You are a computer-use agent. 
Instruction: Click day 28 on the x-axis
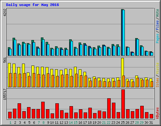tap(137, 123)
